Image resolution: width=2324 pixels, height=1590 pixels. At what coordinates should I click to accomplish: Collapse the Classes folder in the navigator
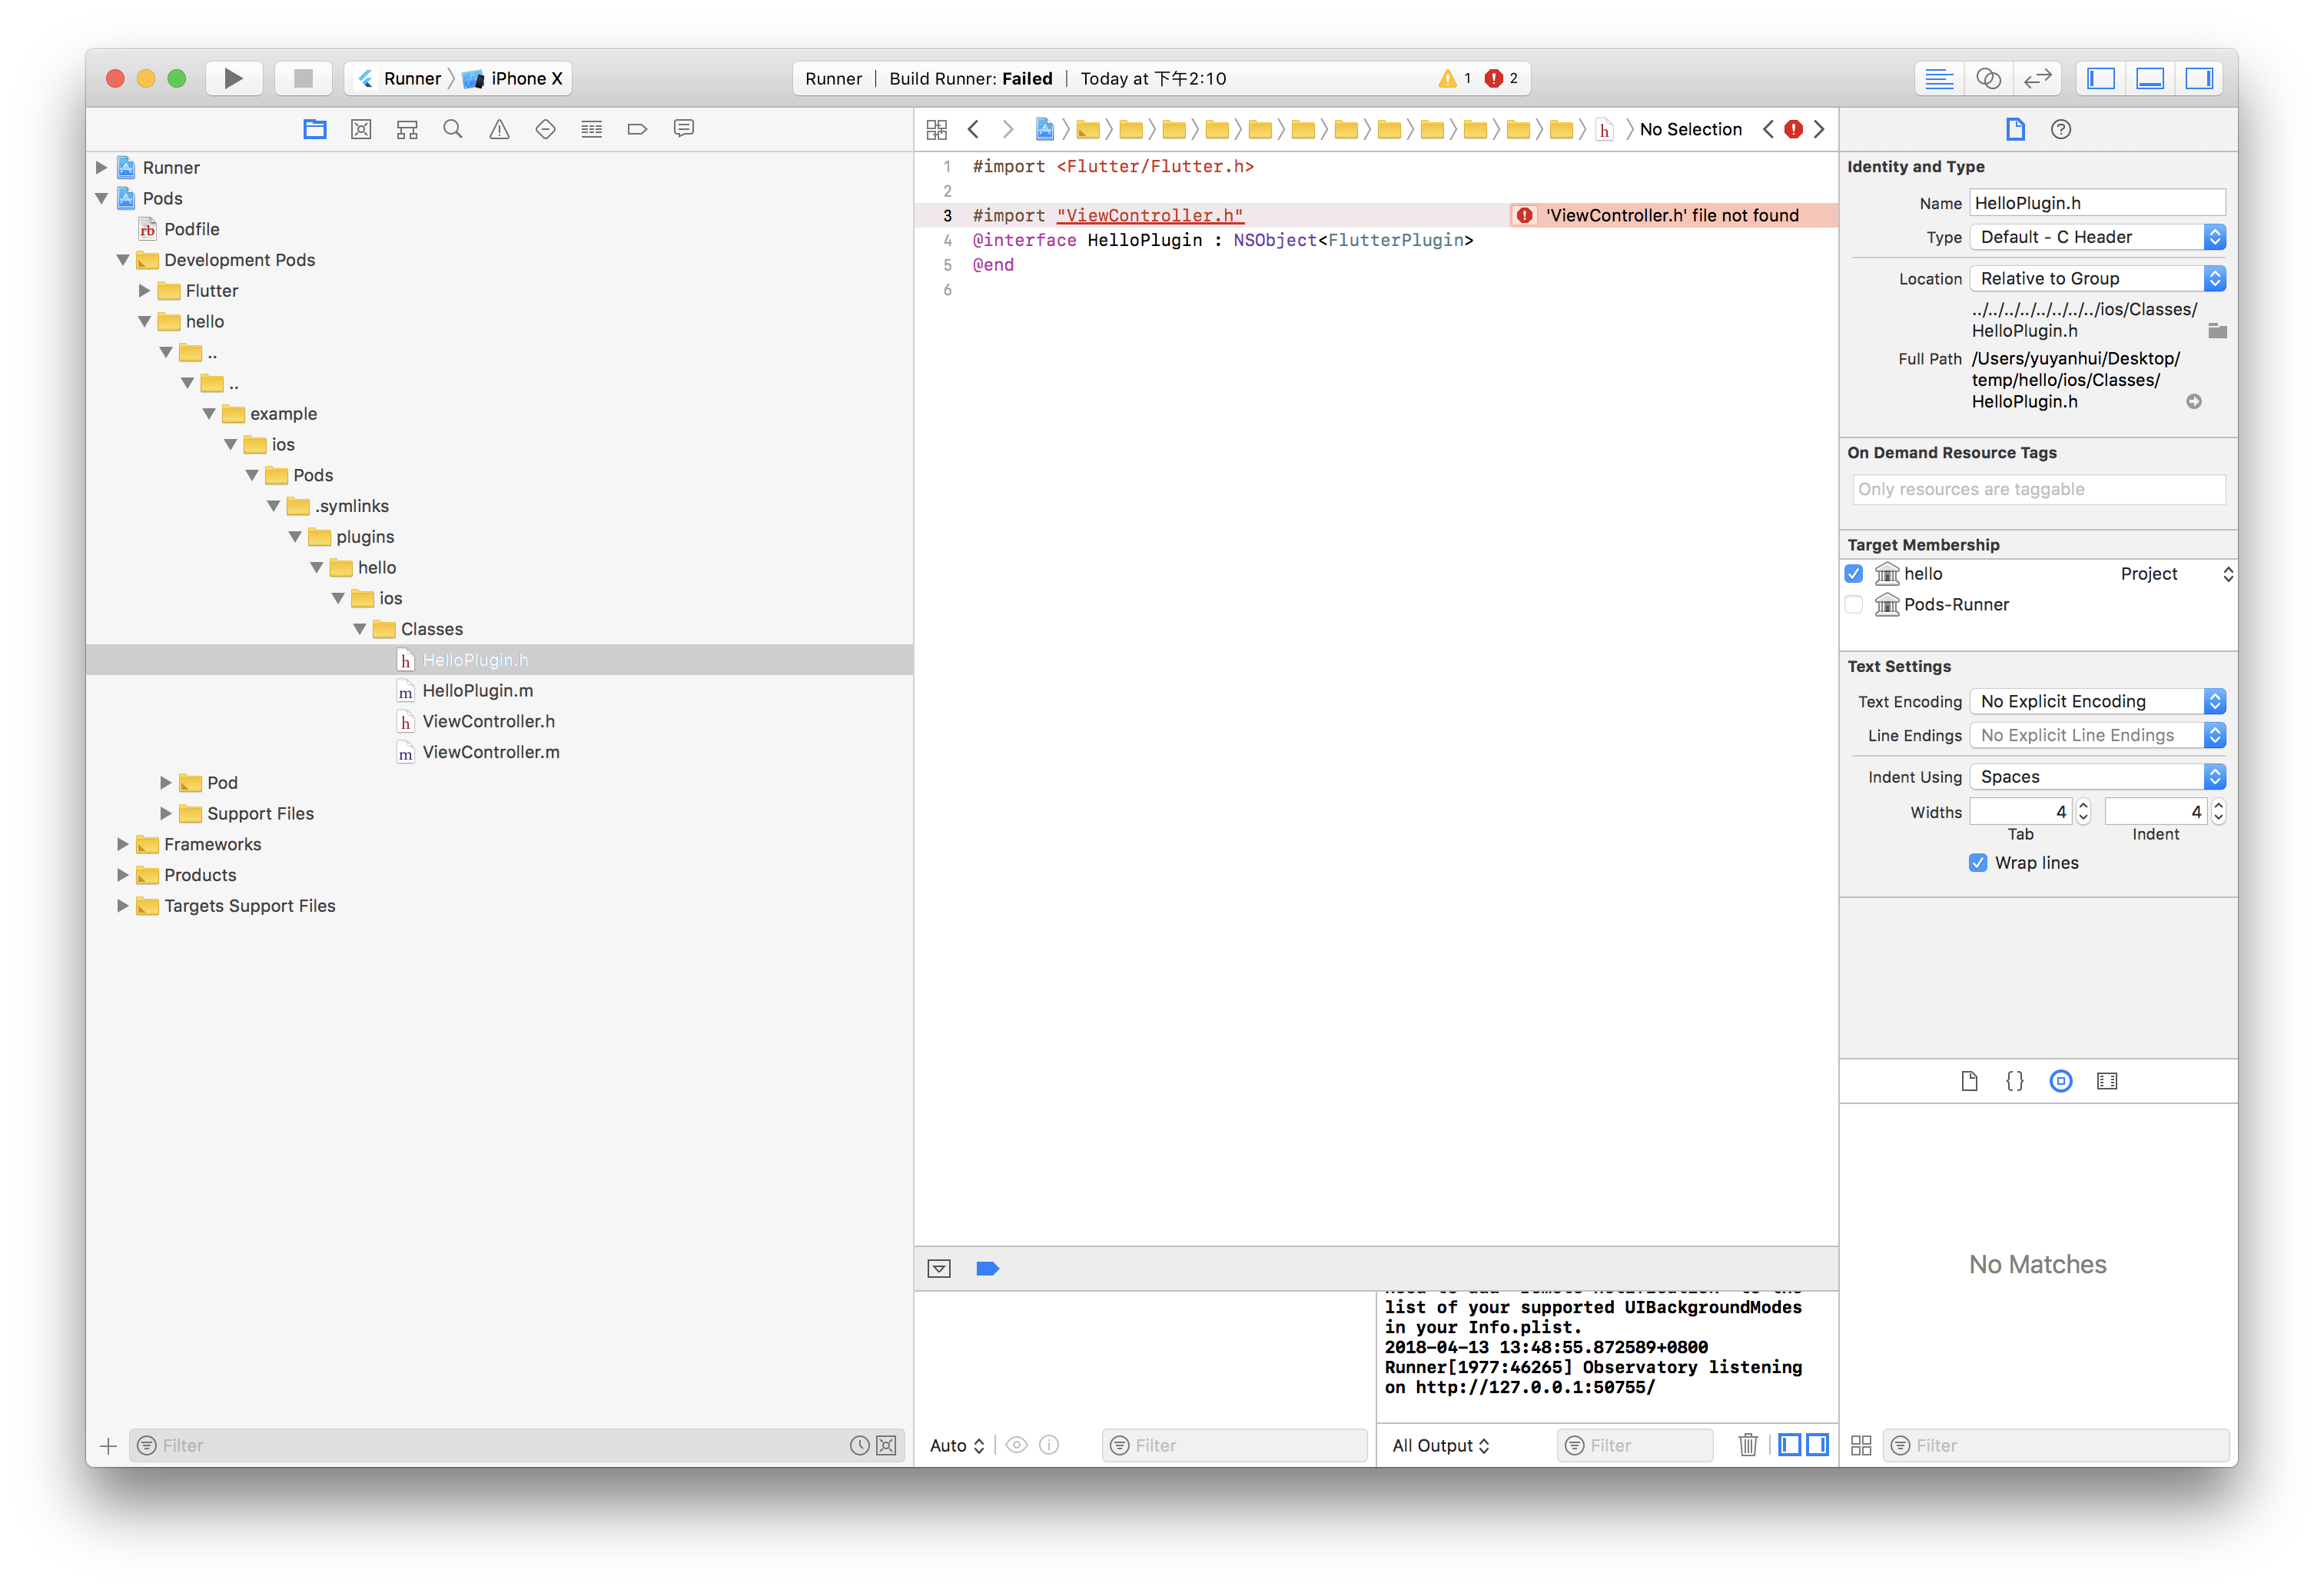click(x=360, y=628)
